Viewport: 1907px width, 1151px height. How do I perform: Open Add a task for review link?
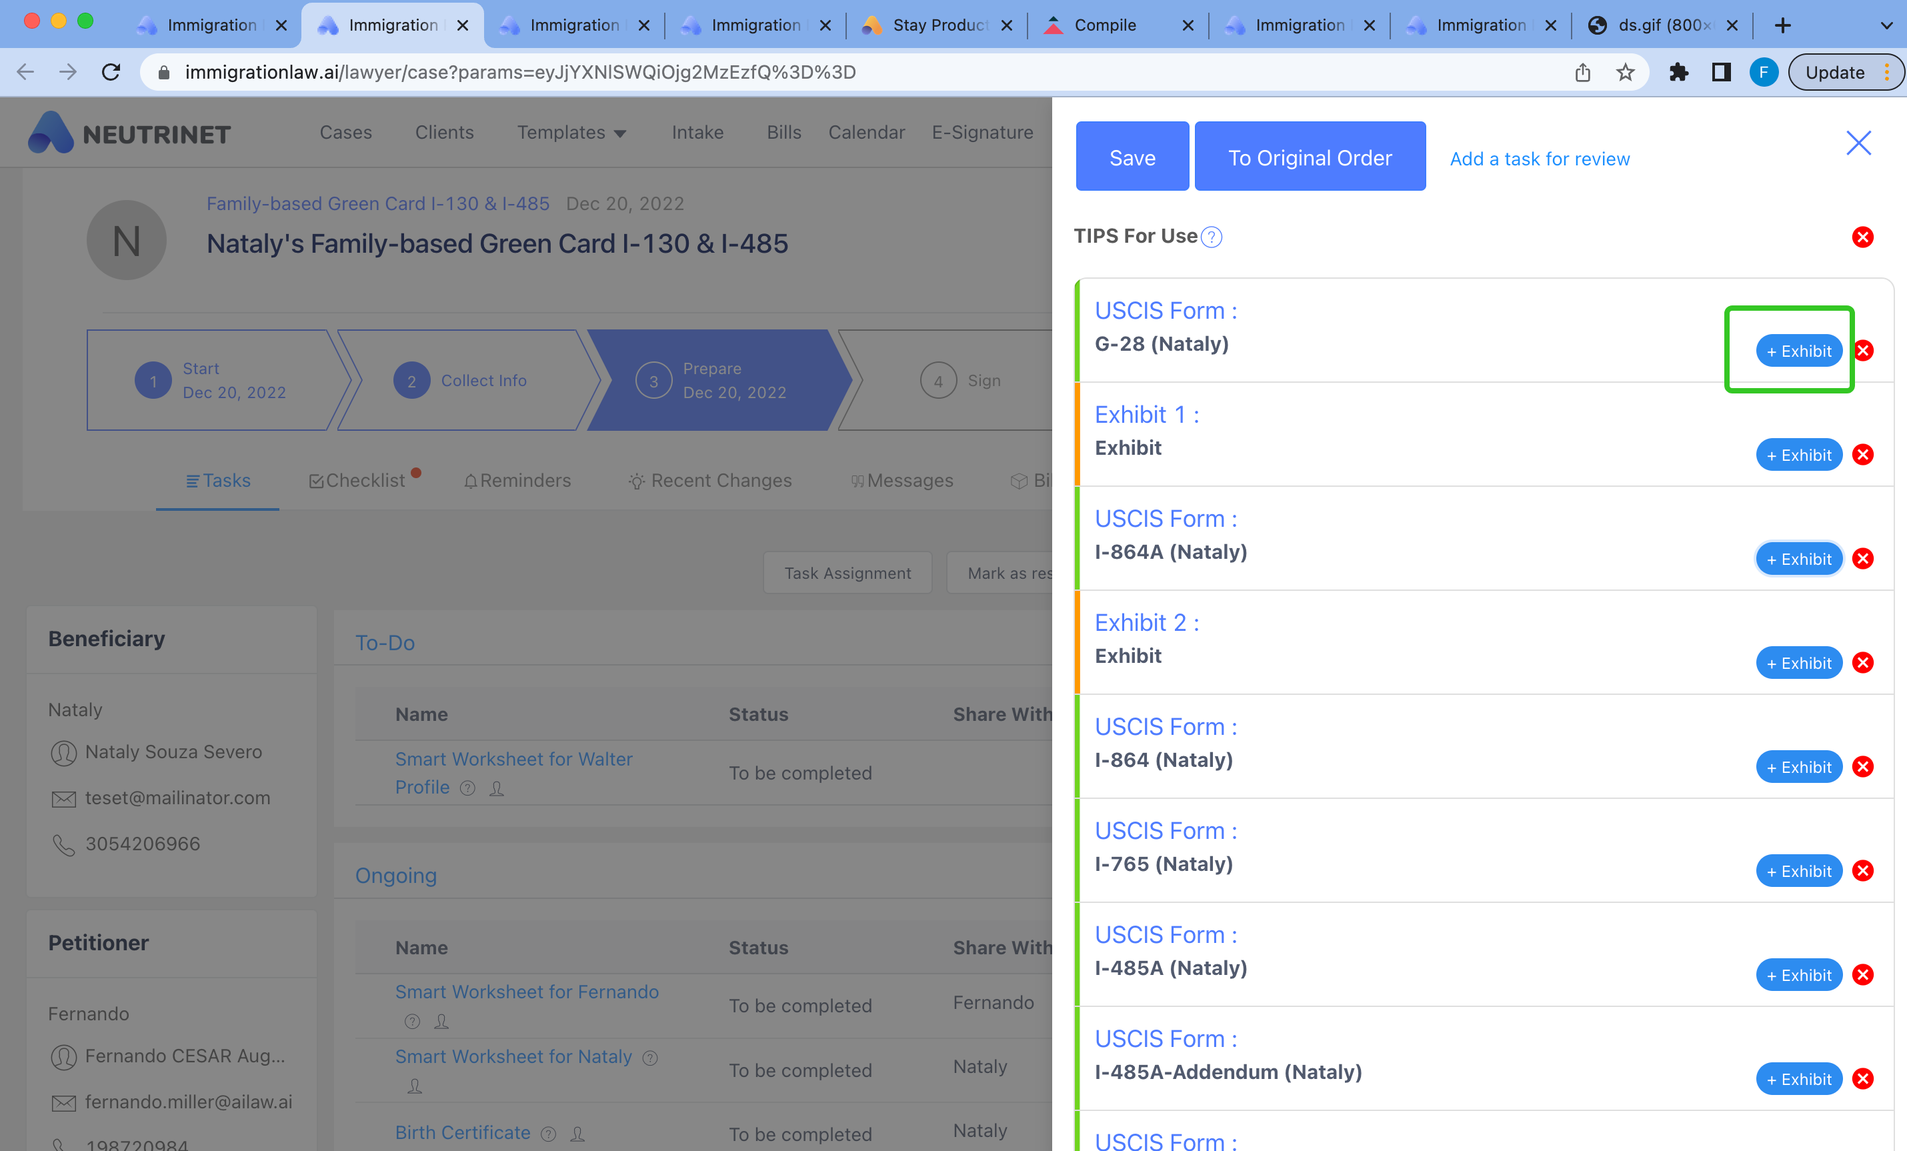point(1539,159)
